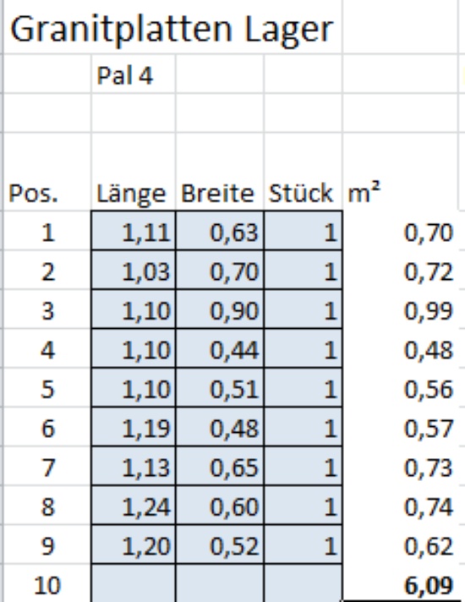The image size is (465, 602).
Task: Select Breite cell with value 0,63
Action: click(x=219, y=230)
